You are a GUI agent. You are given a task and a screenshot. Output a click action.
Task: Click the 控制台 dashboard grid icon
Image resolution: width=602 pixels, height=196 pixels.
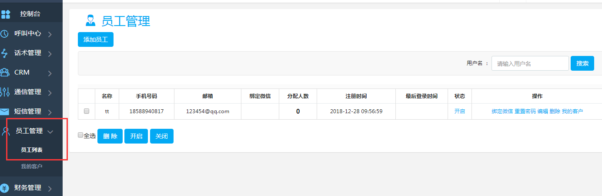tap(6, 14)
